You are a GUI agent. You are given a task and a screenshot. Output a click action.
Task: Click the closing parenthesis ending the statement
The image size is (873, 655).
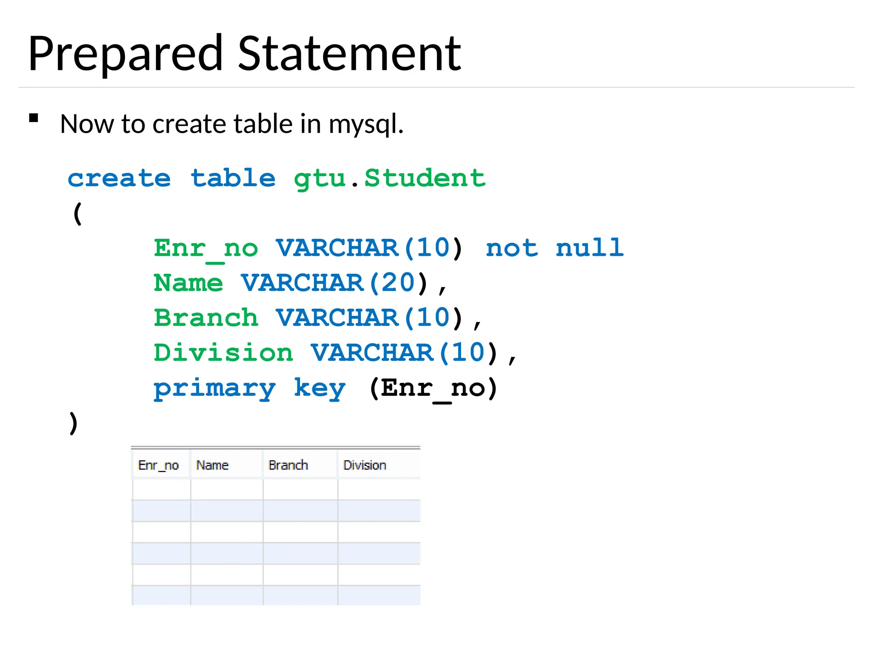pyautogui.click(x=73, y=423)
